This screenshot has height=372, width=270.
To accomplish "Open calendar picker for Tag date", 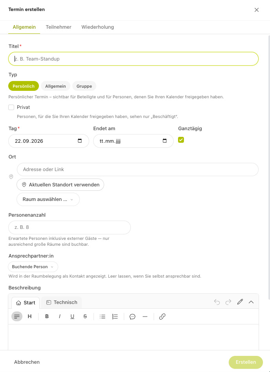I will pyautogui.click(x=80, y=141).
